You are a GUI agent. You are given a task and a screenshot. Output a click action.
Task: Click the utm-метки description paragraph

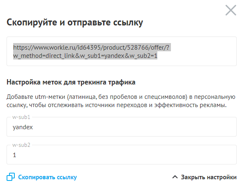pos(121,101)
